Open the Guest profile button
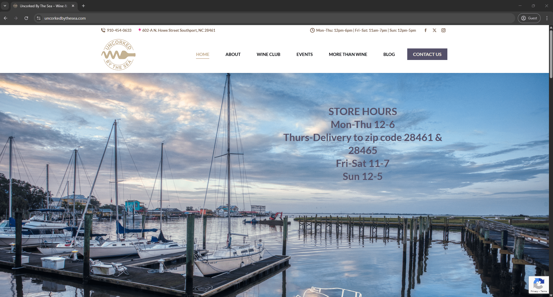 coord(529,18)
